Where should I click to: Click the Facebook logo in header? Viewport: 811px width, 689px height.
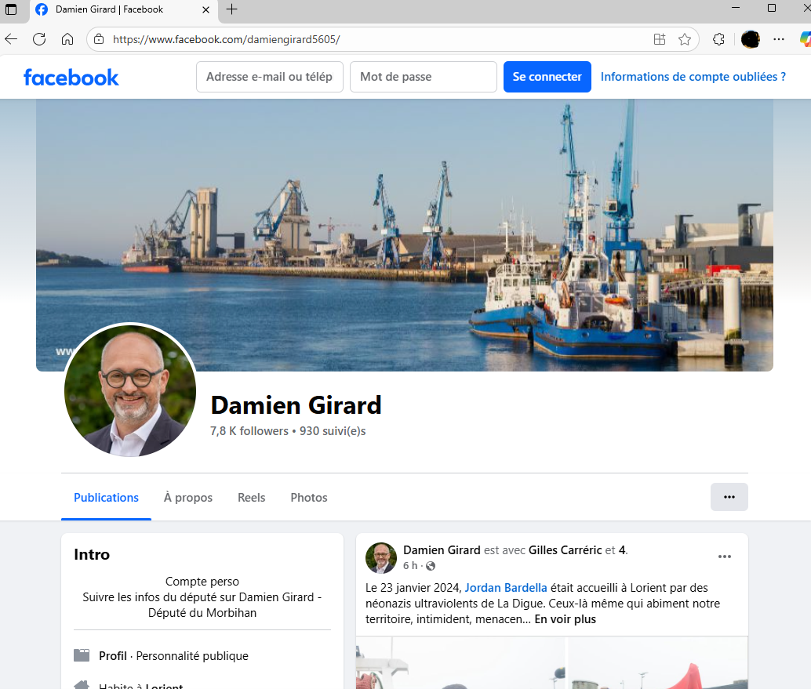point(71,77)
